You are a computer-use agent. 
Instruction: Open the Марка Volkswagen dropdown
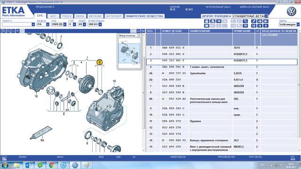point(298,24)
